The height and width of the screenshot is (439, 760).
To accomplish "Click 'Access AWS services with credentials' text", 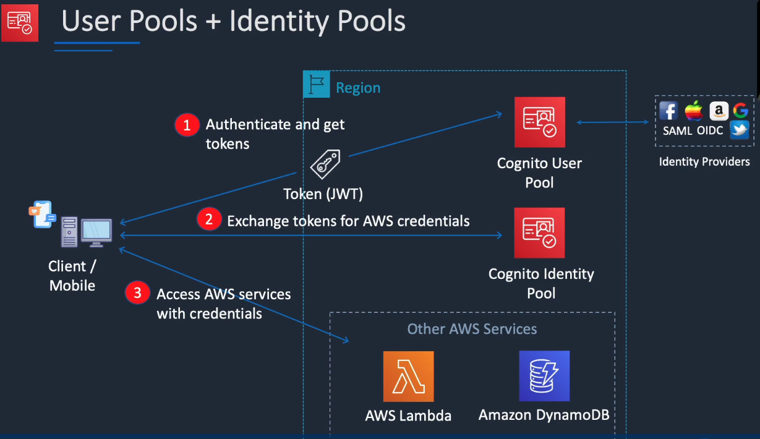I will coord(224,304).
